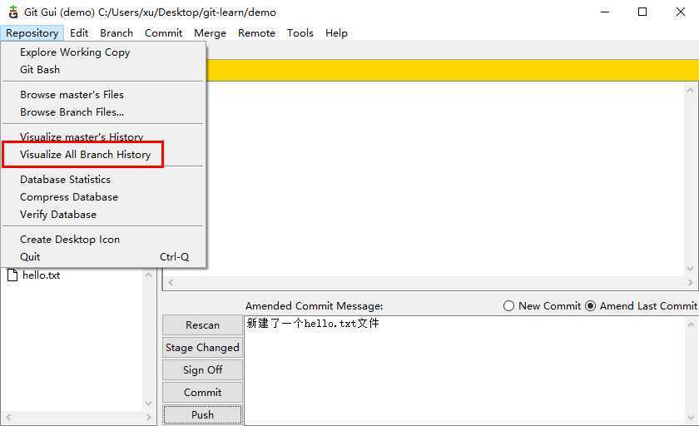Select Browse Branch Files...
Viewport: 699px width, 426px height.
coord(103,111)
